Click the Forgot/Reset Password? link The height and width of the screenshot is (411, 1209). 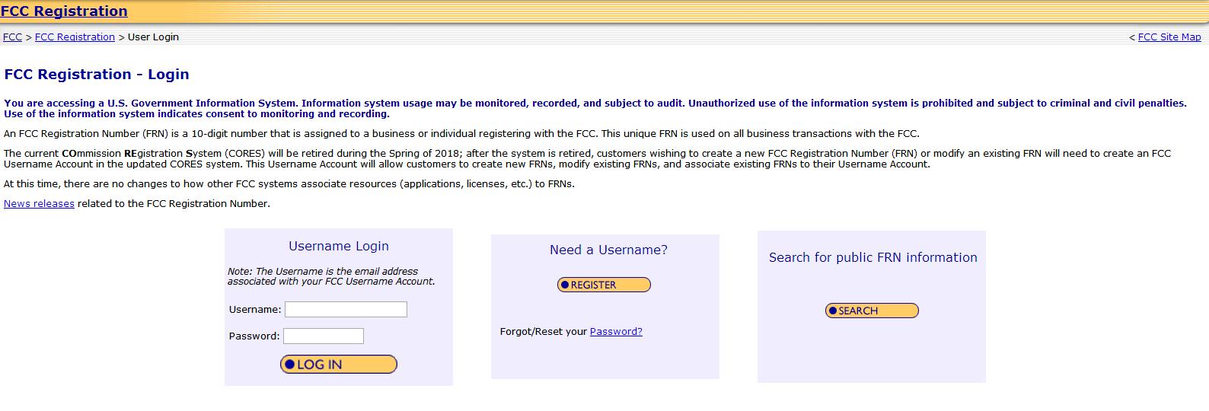tap(616, 332)
